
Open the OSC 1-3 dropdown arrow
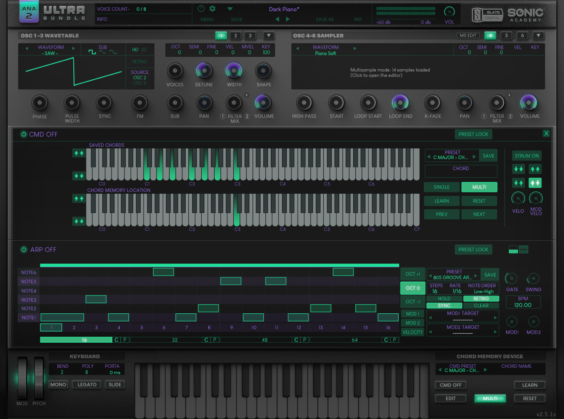click(x=269, y=36)
